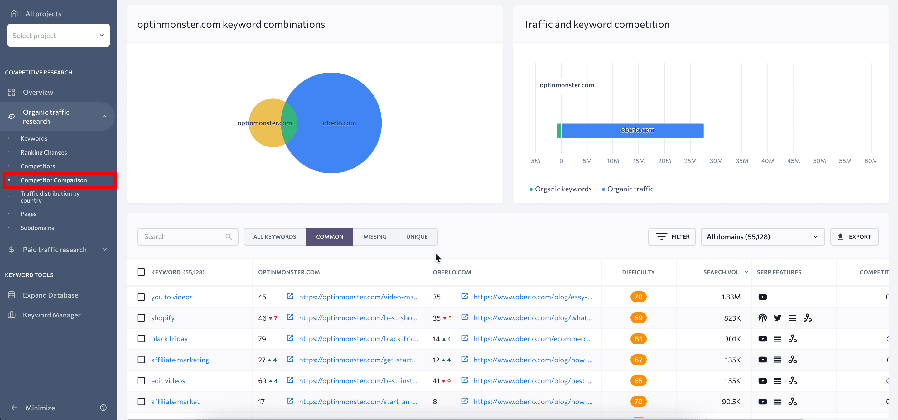Image resolution: width=898 pixels, height=420 pixels.
Task: Open the Ranking Changes menu item
Action: 44,153
